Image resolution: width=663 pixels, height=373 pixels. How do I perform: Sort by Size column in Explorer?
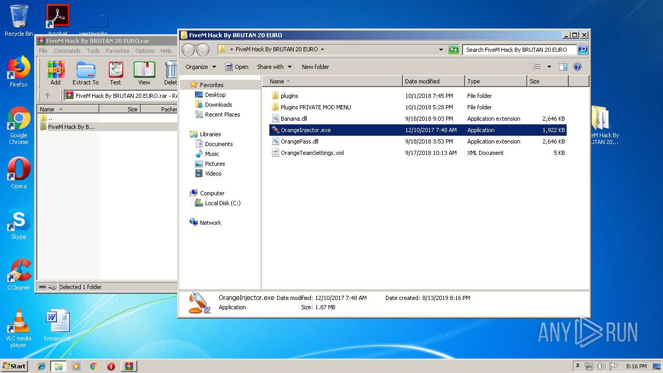[547, 81]
